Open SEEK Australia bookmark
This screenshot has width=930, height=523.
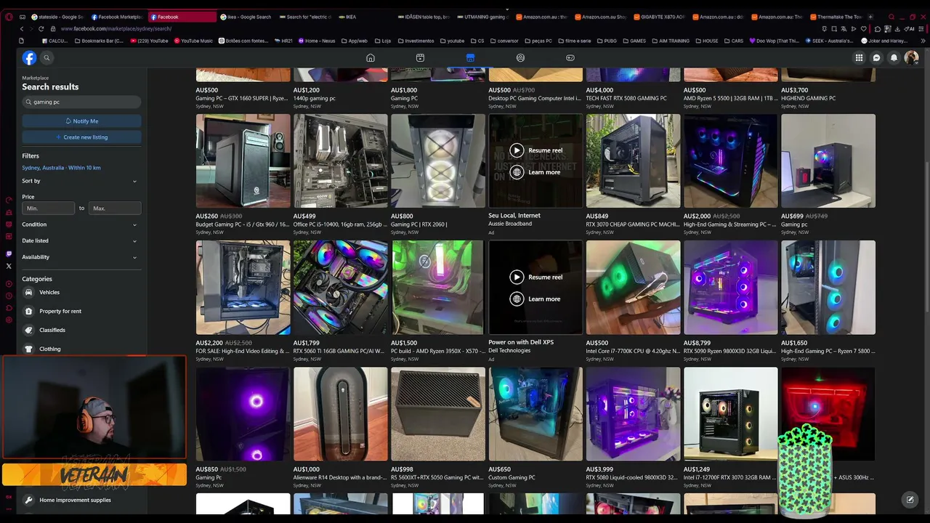[829, 41]
